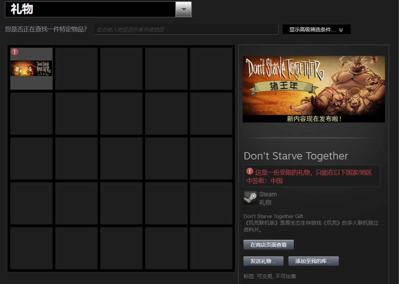Click the 标签: 可交易, 不可出售 text

point(270,276)
